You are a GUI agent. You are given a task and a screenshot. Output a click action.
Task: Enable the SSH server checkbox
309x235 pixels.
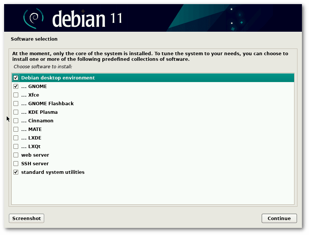pyautogui.click(x=16, y=164)
